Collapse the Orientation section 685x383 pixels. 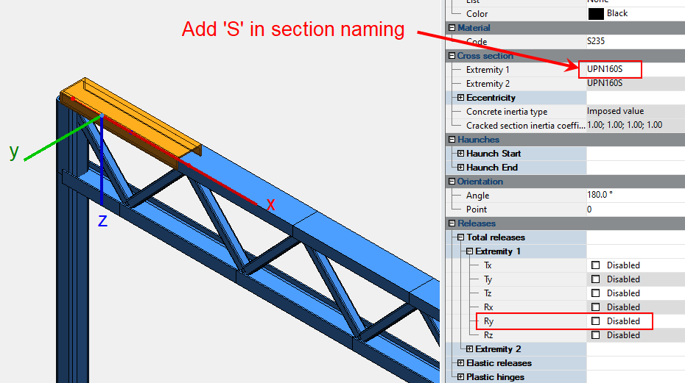point(452,182)
